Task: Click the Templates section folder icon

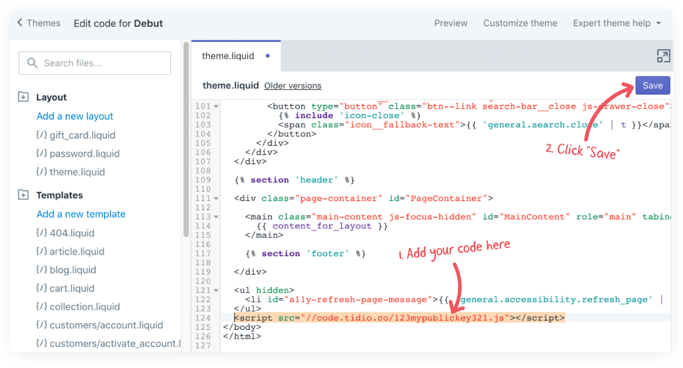Action: pyautogui.click(x=22, y=195)
